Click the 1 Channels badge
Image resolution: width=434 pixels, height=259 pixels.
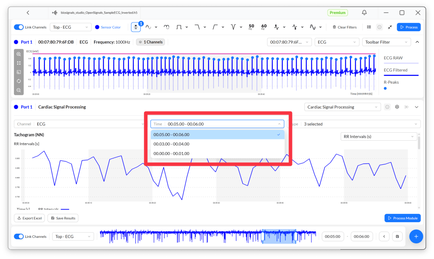point(150,42)
